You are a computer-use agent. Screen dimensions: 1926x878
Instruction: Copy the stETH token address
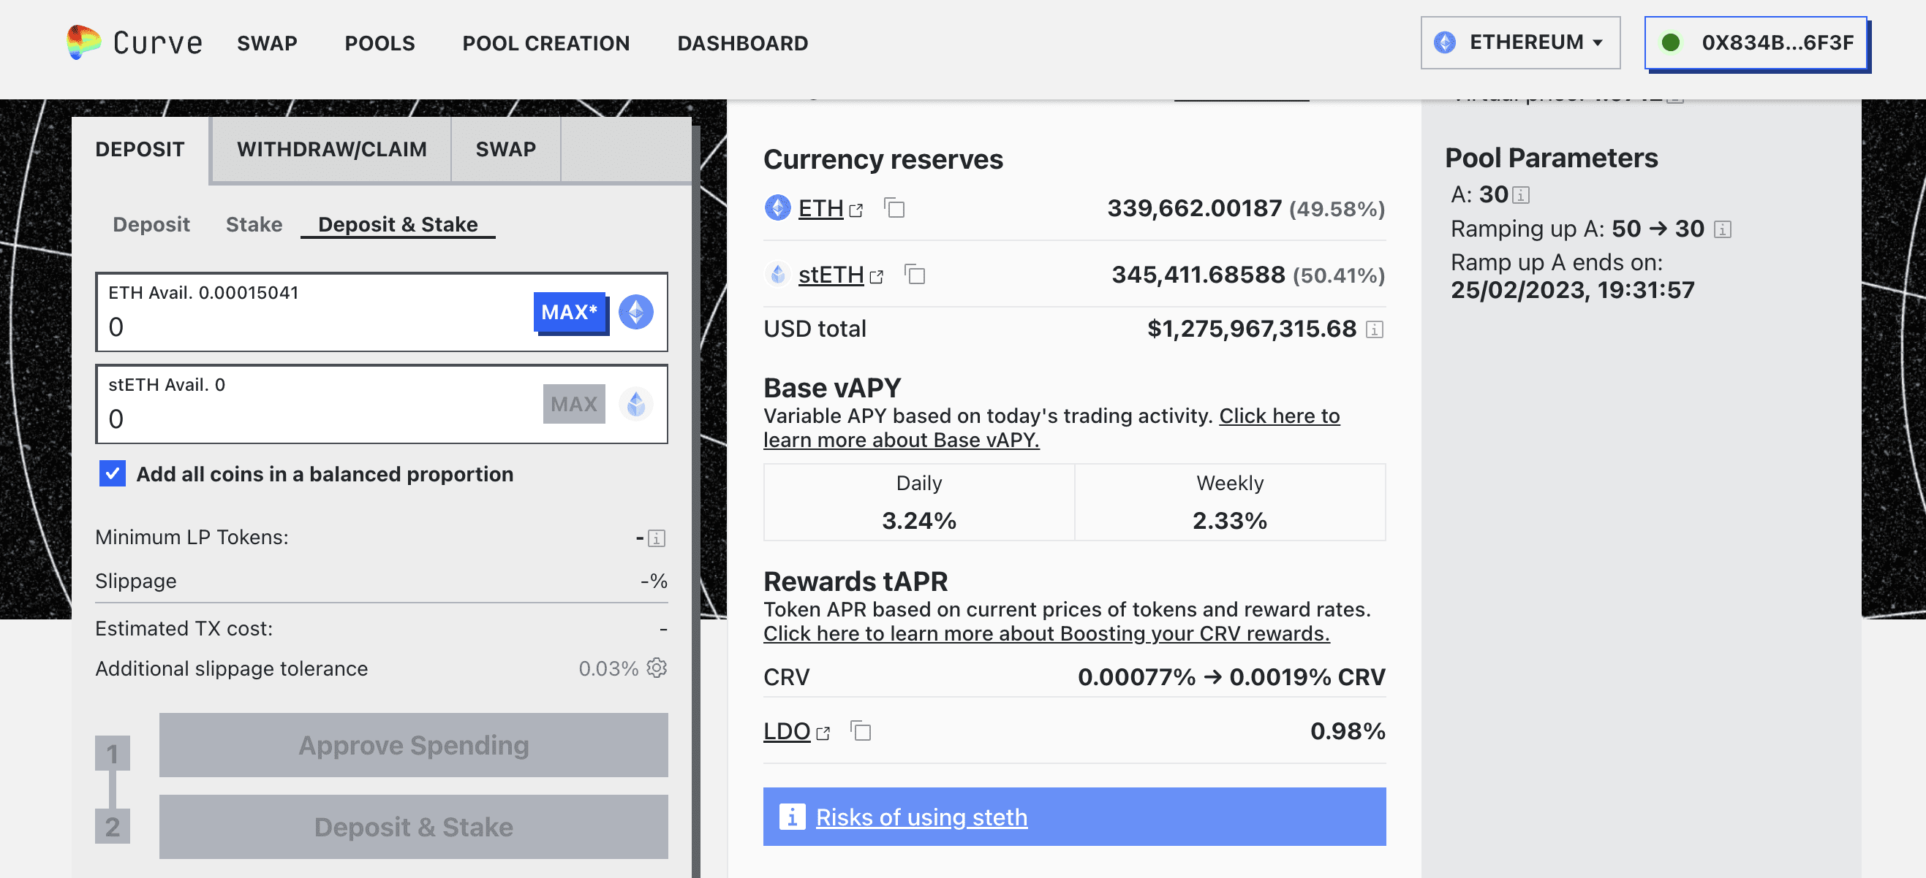(x=915, y=275)
